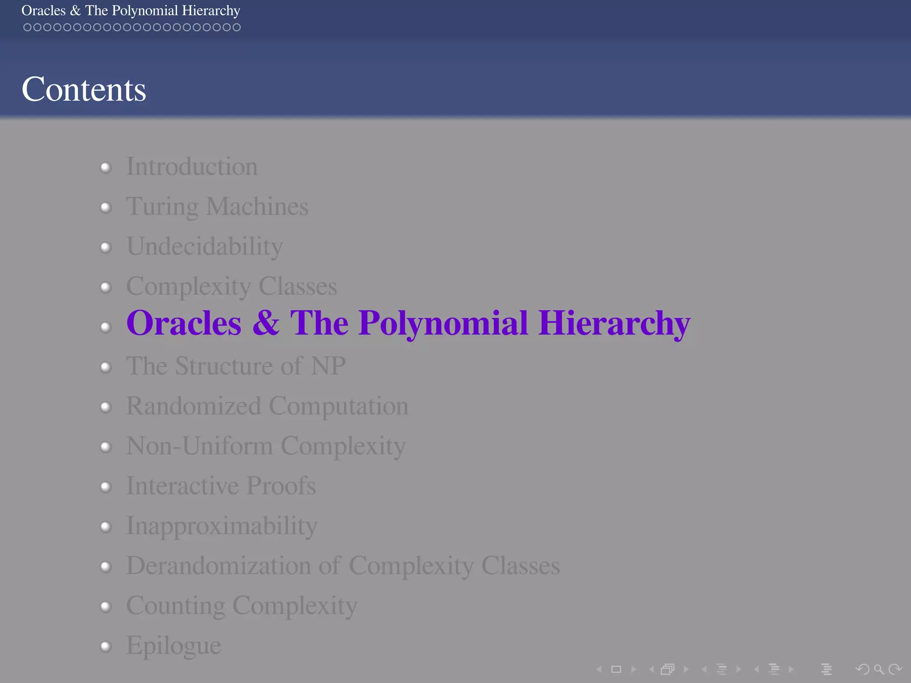
Task: Click the last progress circle in header
Action: [x=237, y=28]
